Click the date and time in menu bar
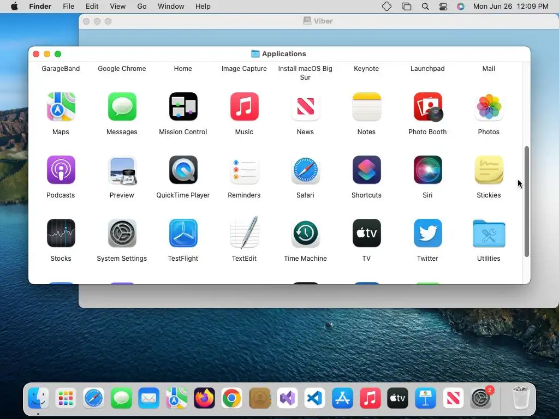Viewport: 559px width, 419px height. point(510,7)
